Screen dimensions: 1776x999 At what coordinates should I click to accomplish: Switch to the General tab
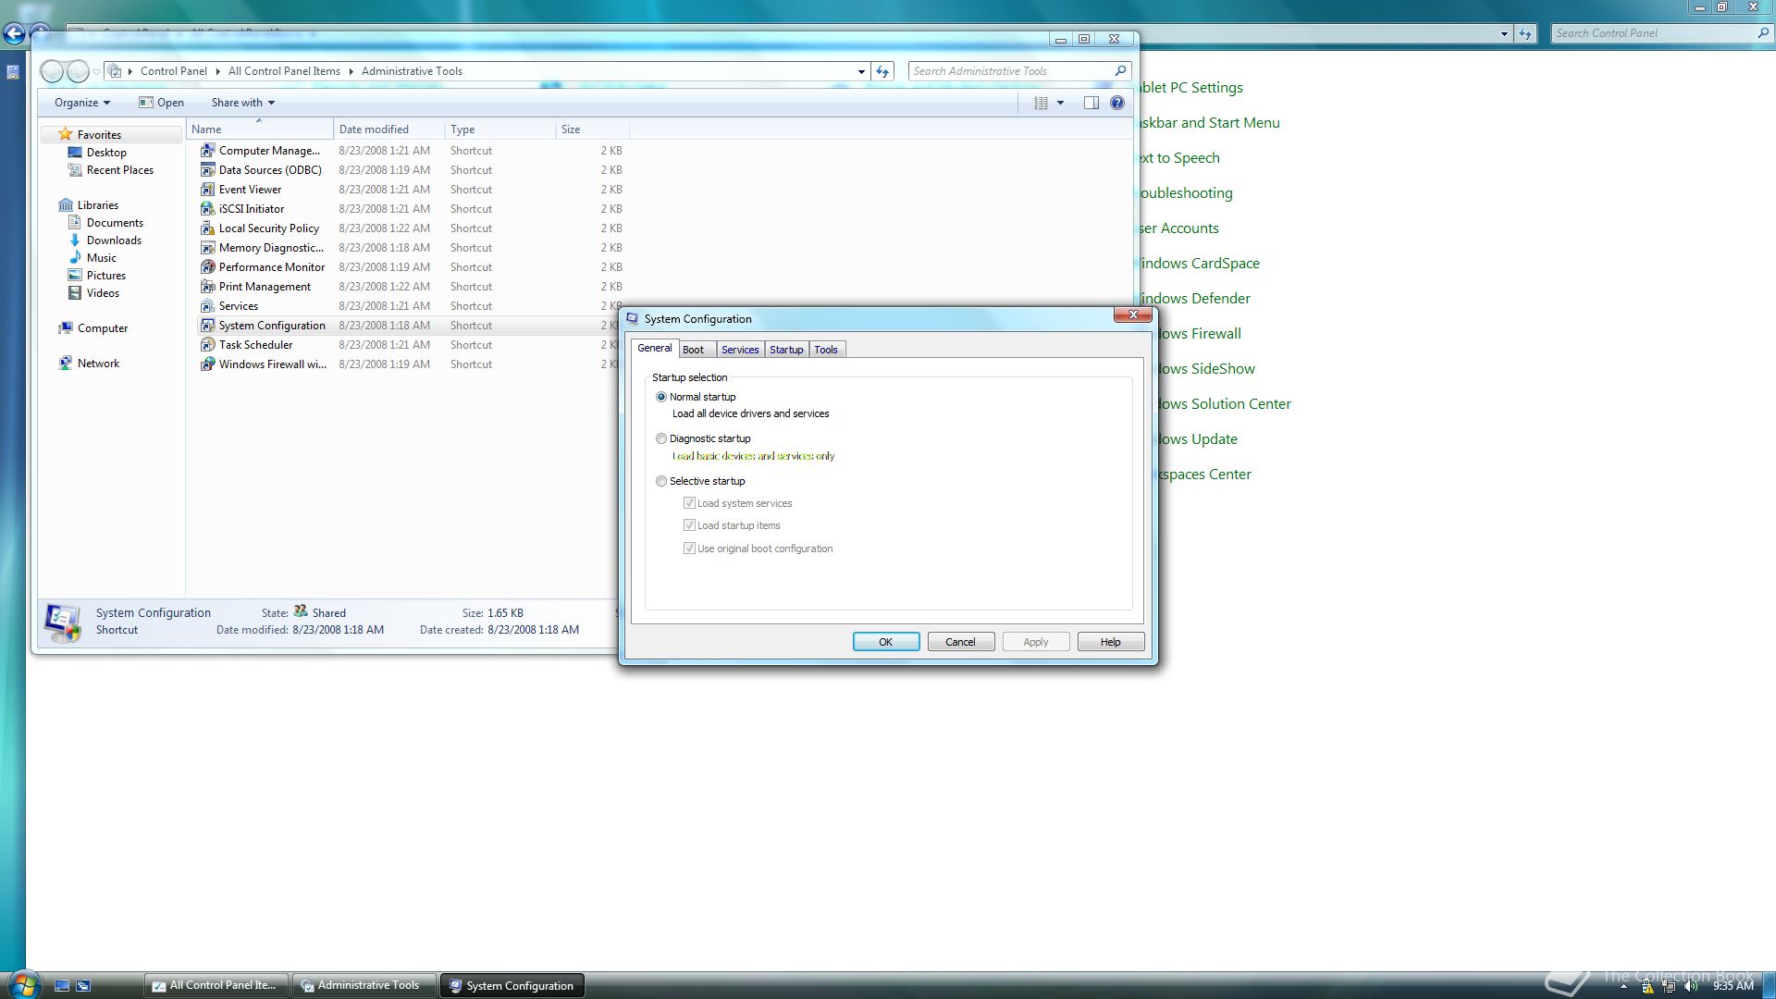click(654, 348)
